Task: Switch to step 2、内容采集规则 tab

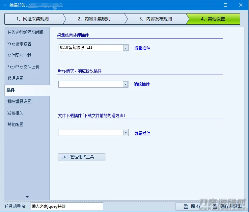Action: [x=94, y=19]
